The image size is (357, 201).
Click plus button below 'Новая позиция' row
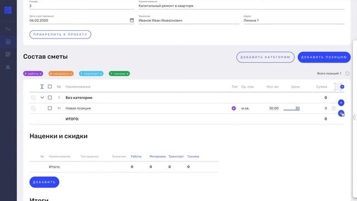[341, 113]
